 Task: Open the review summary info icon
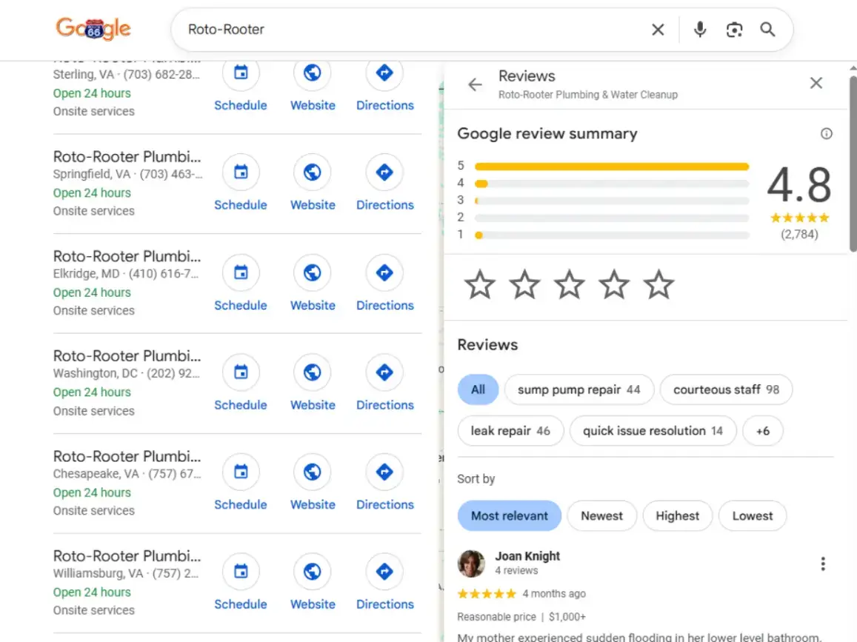(826, 133)
